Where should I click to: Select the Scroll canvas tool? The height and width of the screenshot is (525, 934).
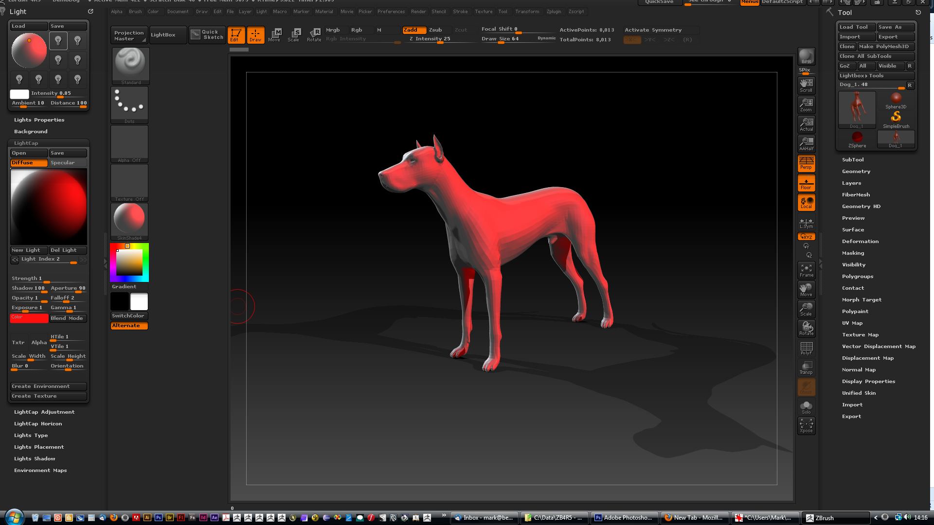pos(806,85)
